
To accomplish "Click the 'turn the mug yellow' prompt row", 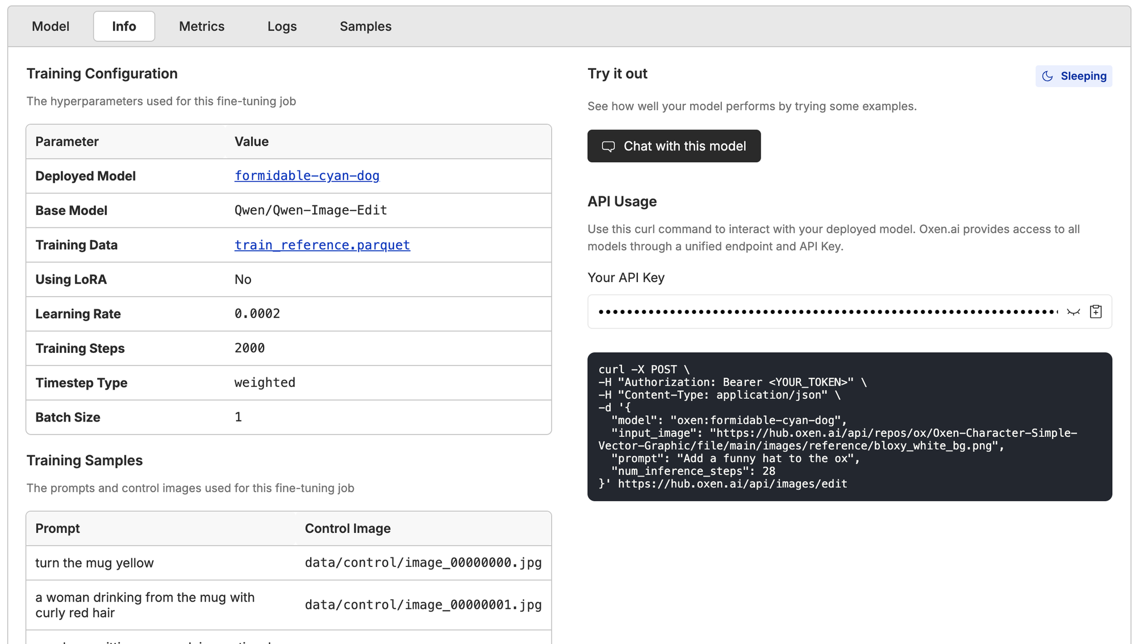I will (94, 563).
